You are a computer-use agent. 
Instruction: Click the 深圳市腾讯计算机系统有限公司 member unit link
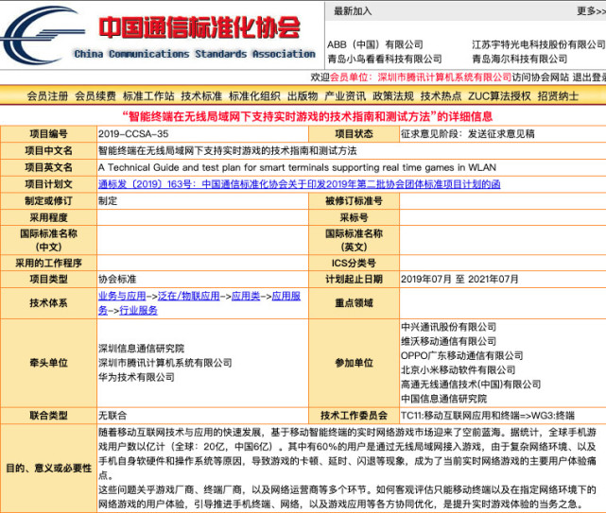[x=443, y=77]
